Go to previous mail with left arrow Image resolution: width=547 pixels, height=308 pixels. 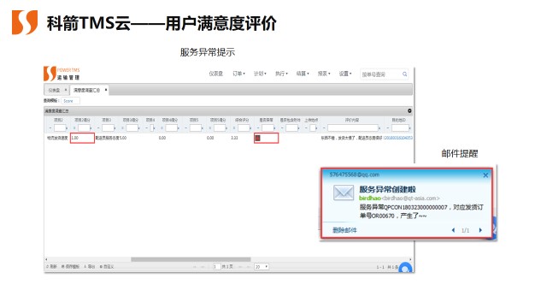(x=453, y=230)
